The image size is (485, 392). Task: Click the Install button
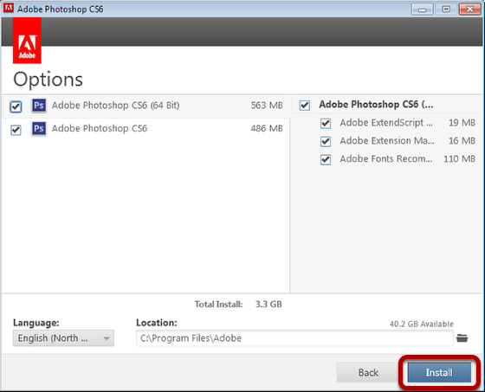point(439,372)
